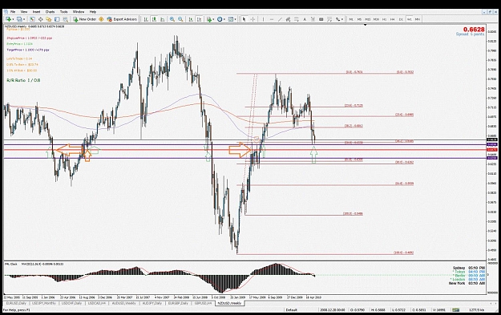Select the Equidistant Channel tool
Screen dimensions: 501x315
(x=289, y=19)
